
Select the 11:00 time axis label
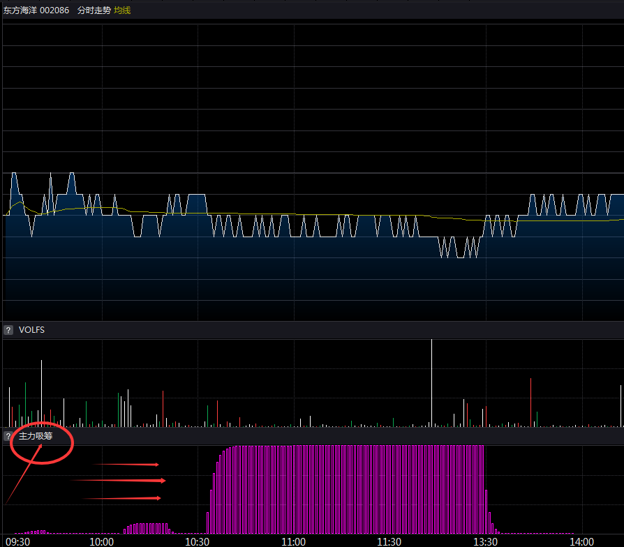pos(294,542)
